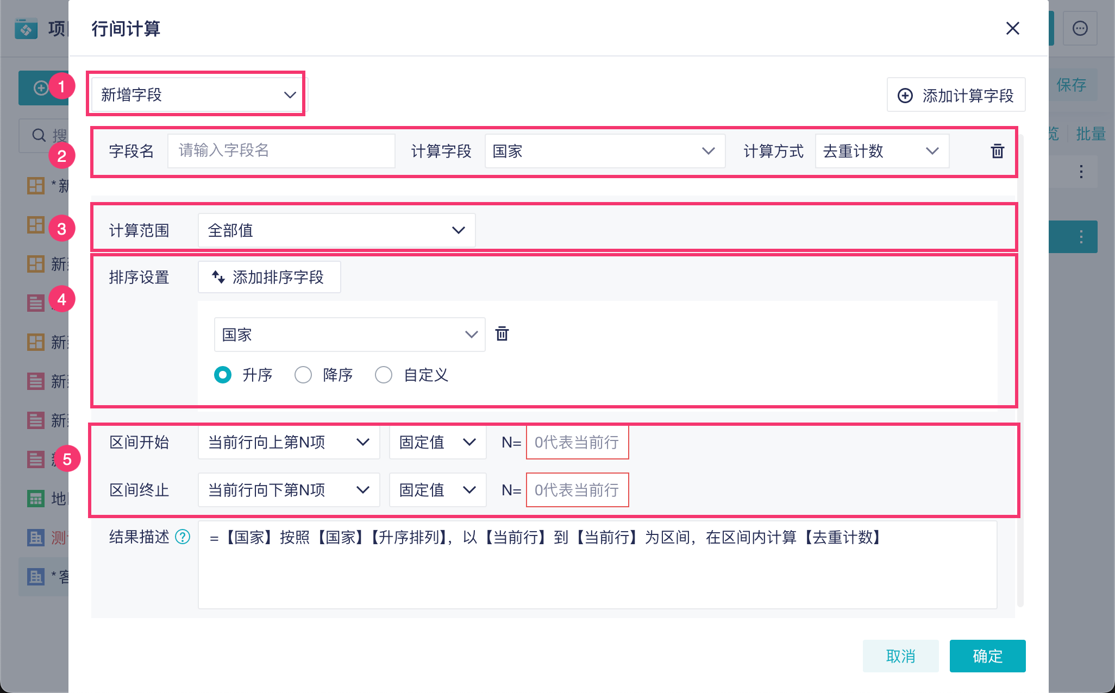The image size is (1115, 693).
Task: Expand the 计算方式 去重计数 dropdown
Action: 881,151
